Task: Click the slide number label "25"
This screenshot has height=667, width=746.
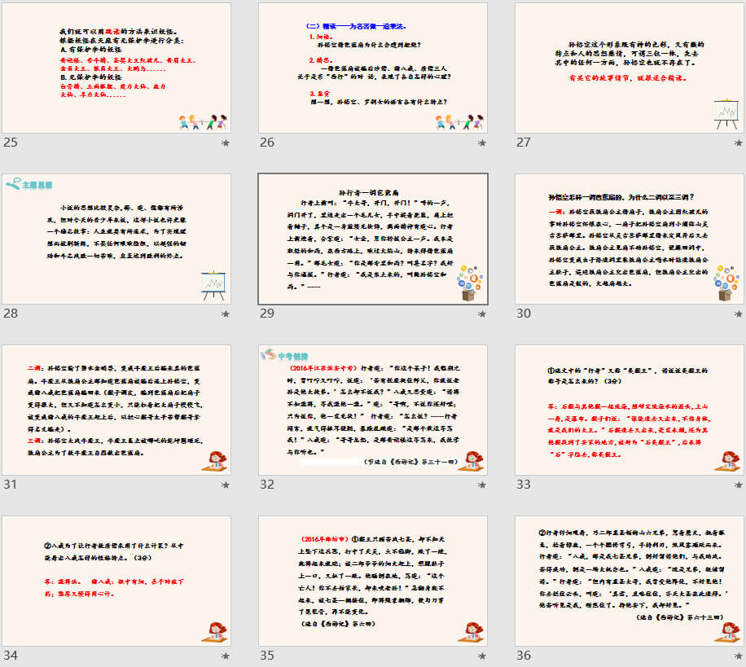Action: coord(11,143)
